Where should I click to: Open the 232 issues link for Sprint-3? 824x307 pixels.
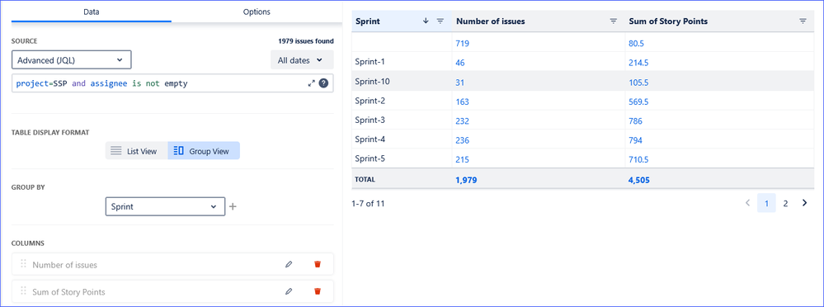point(463,121)
